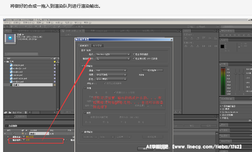
Task: Click the first align-layers icon
Action: click(186, 38)
